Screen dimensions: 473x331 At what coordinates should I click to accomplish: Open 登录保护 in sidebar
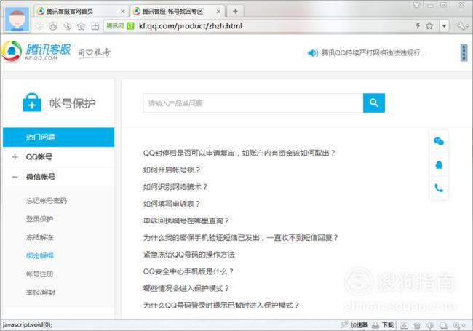pyautogui.click(x=39, y=219)
